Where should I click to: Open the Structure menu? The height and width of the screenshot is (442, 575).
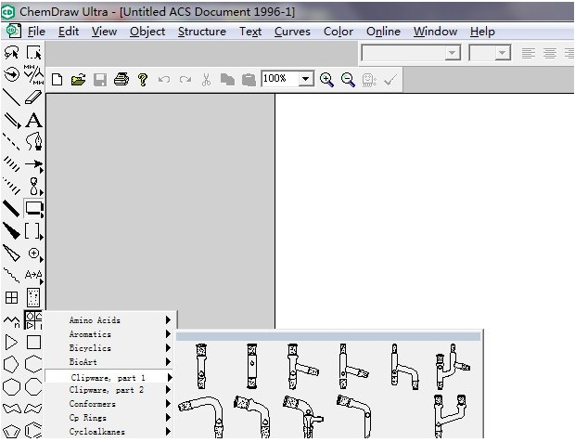pos(201,32)
